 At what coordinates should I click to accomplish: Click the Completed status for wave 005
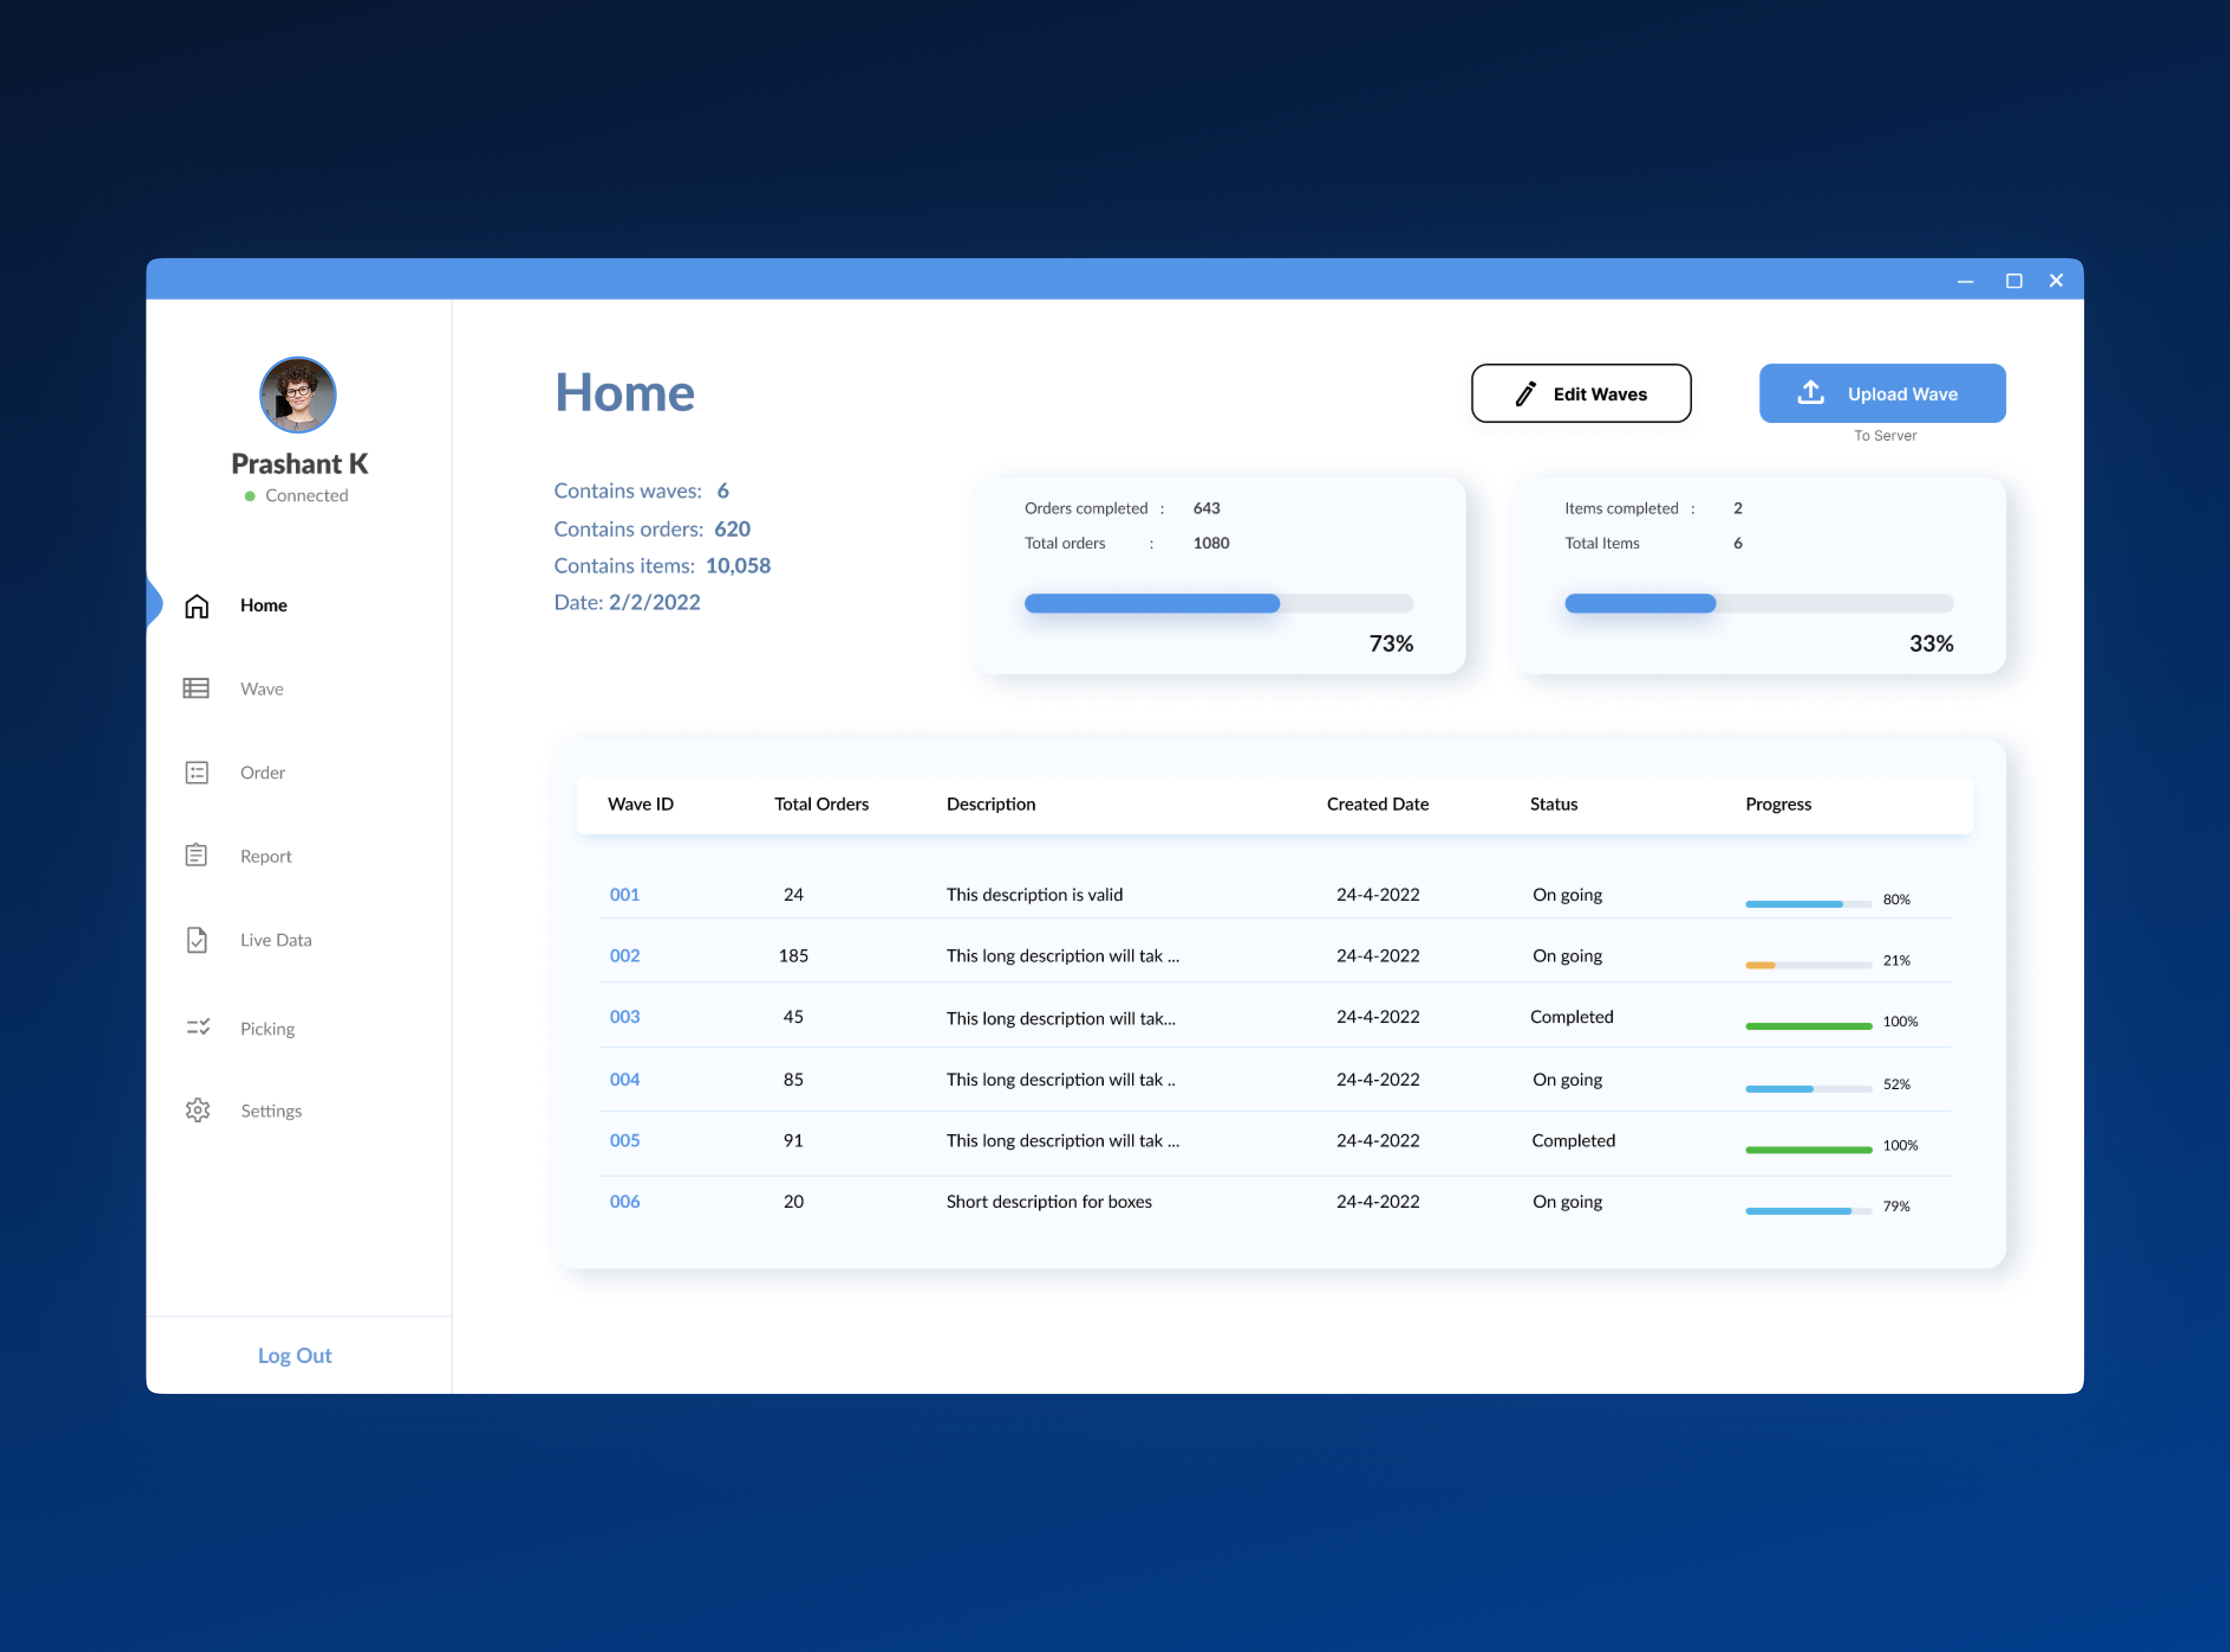(x=1573, y=1141)
